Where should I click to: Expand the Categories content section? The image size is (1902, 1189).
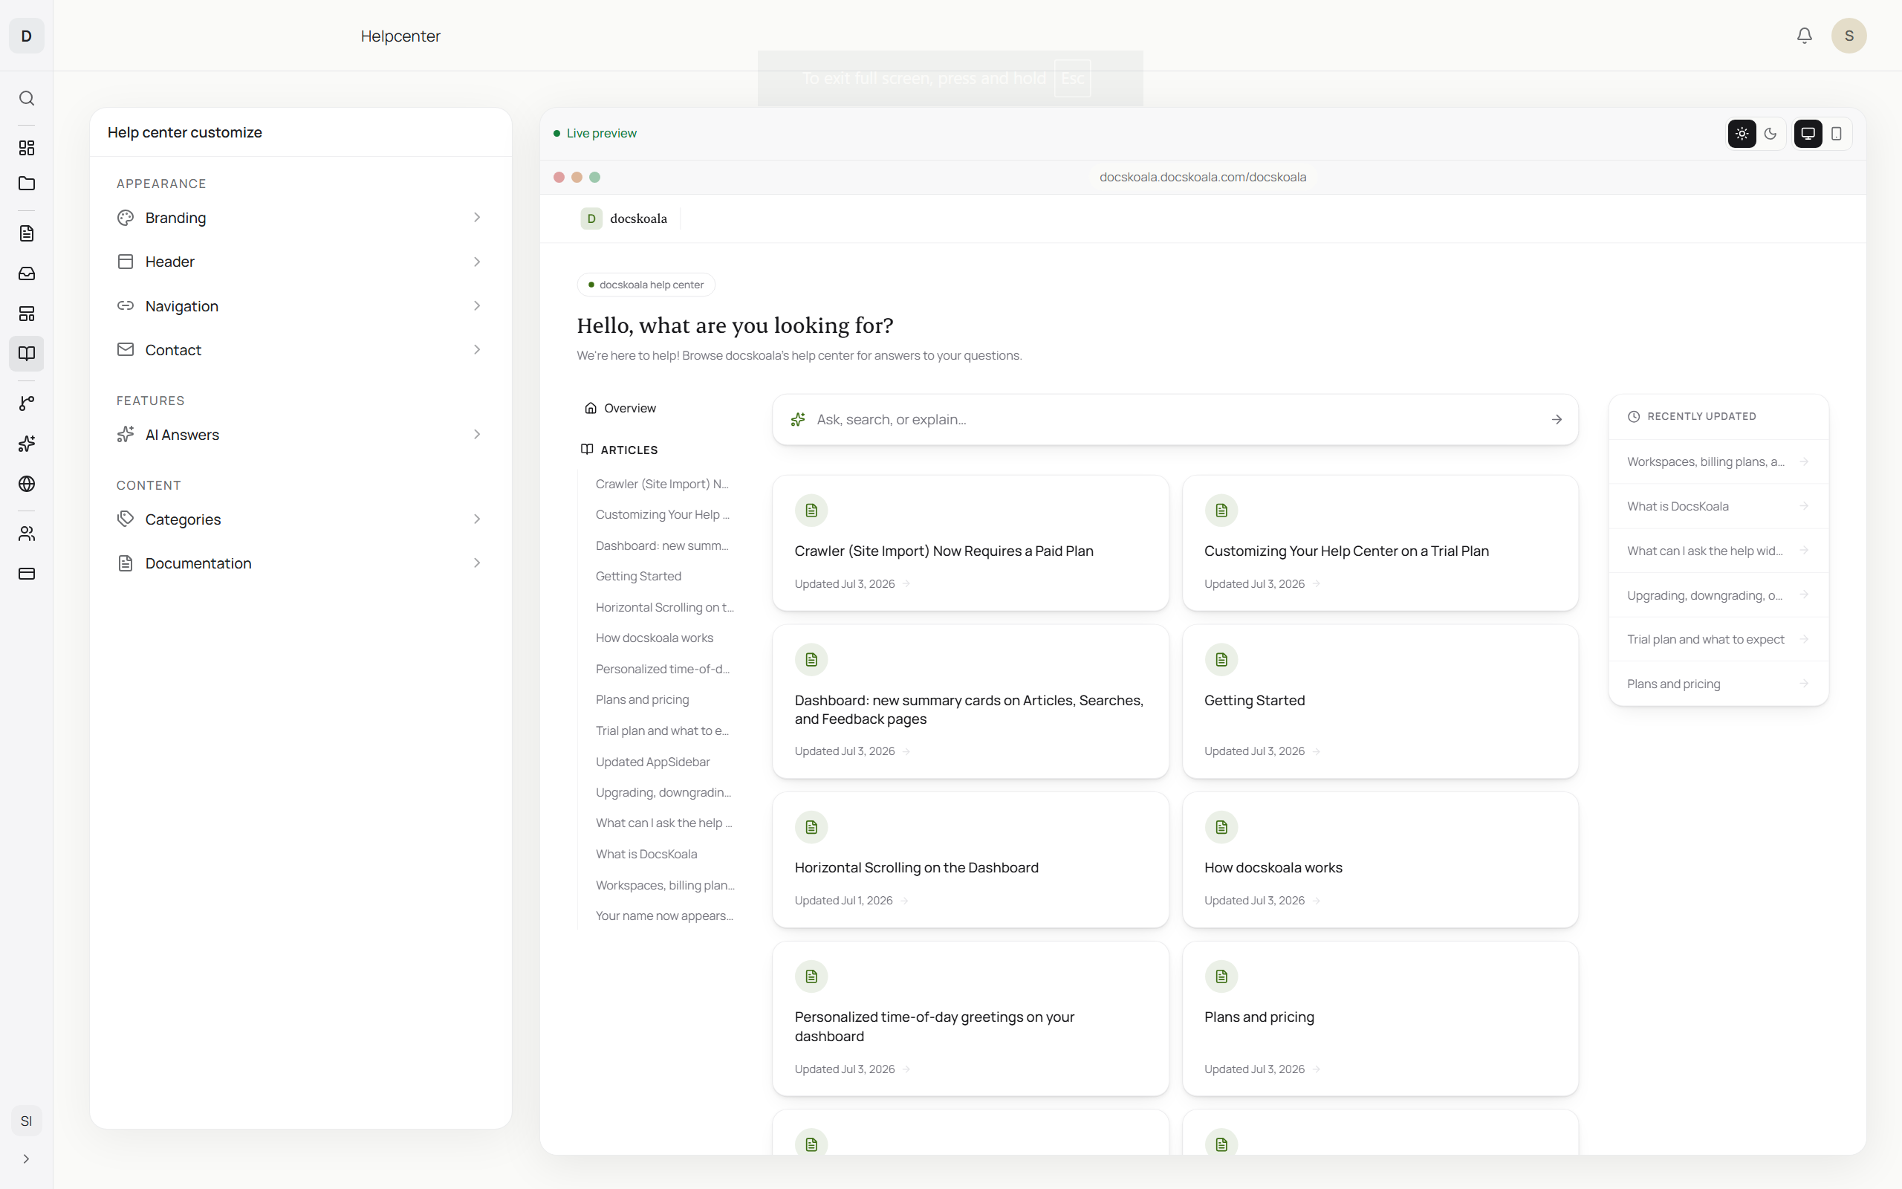tap(300, 519)
